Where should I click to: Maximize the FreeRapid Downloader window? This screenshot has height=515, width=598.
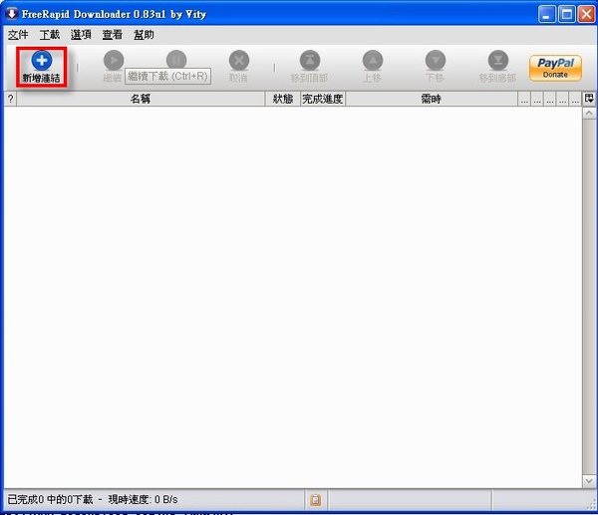567,15
